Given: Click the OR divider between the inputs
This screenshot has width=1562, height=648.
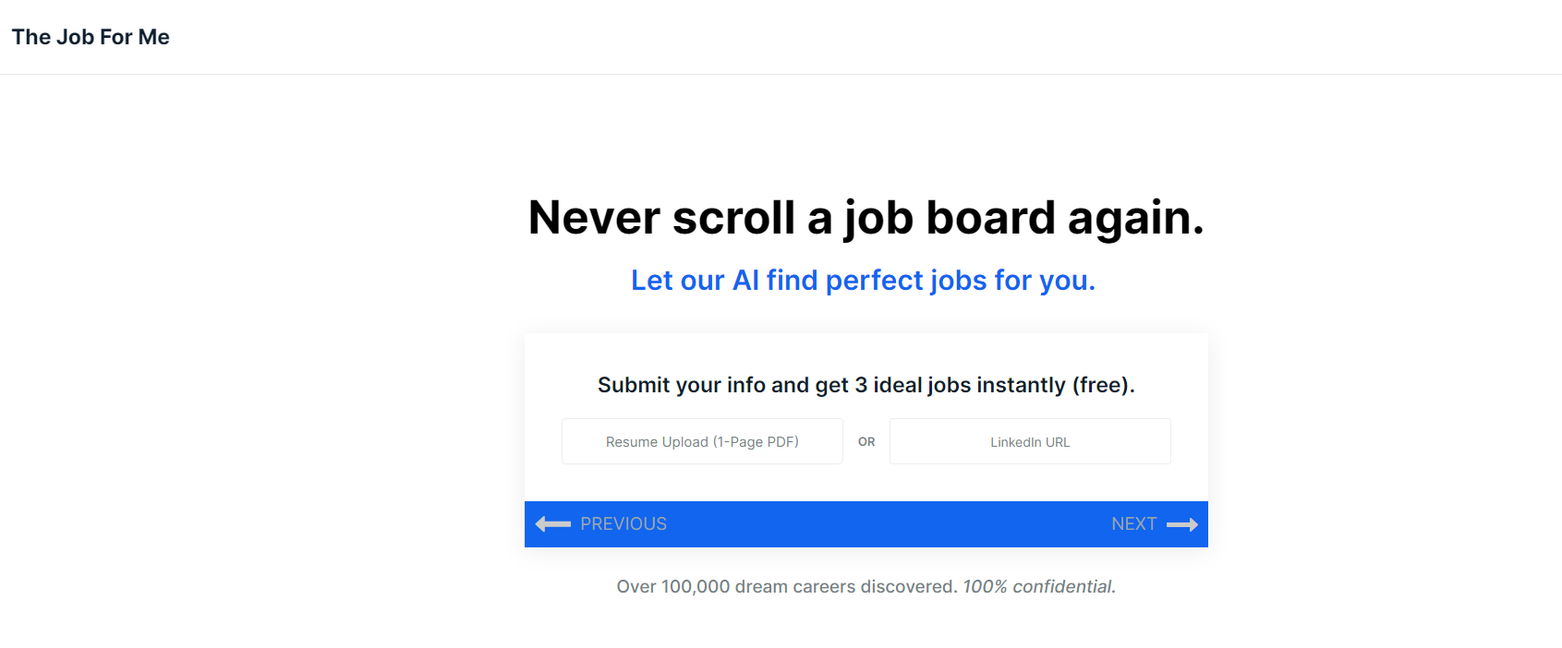Looking at the screenshot, I should click(x=866, y=441).
